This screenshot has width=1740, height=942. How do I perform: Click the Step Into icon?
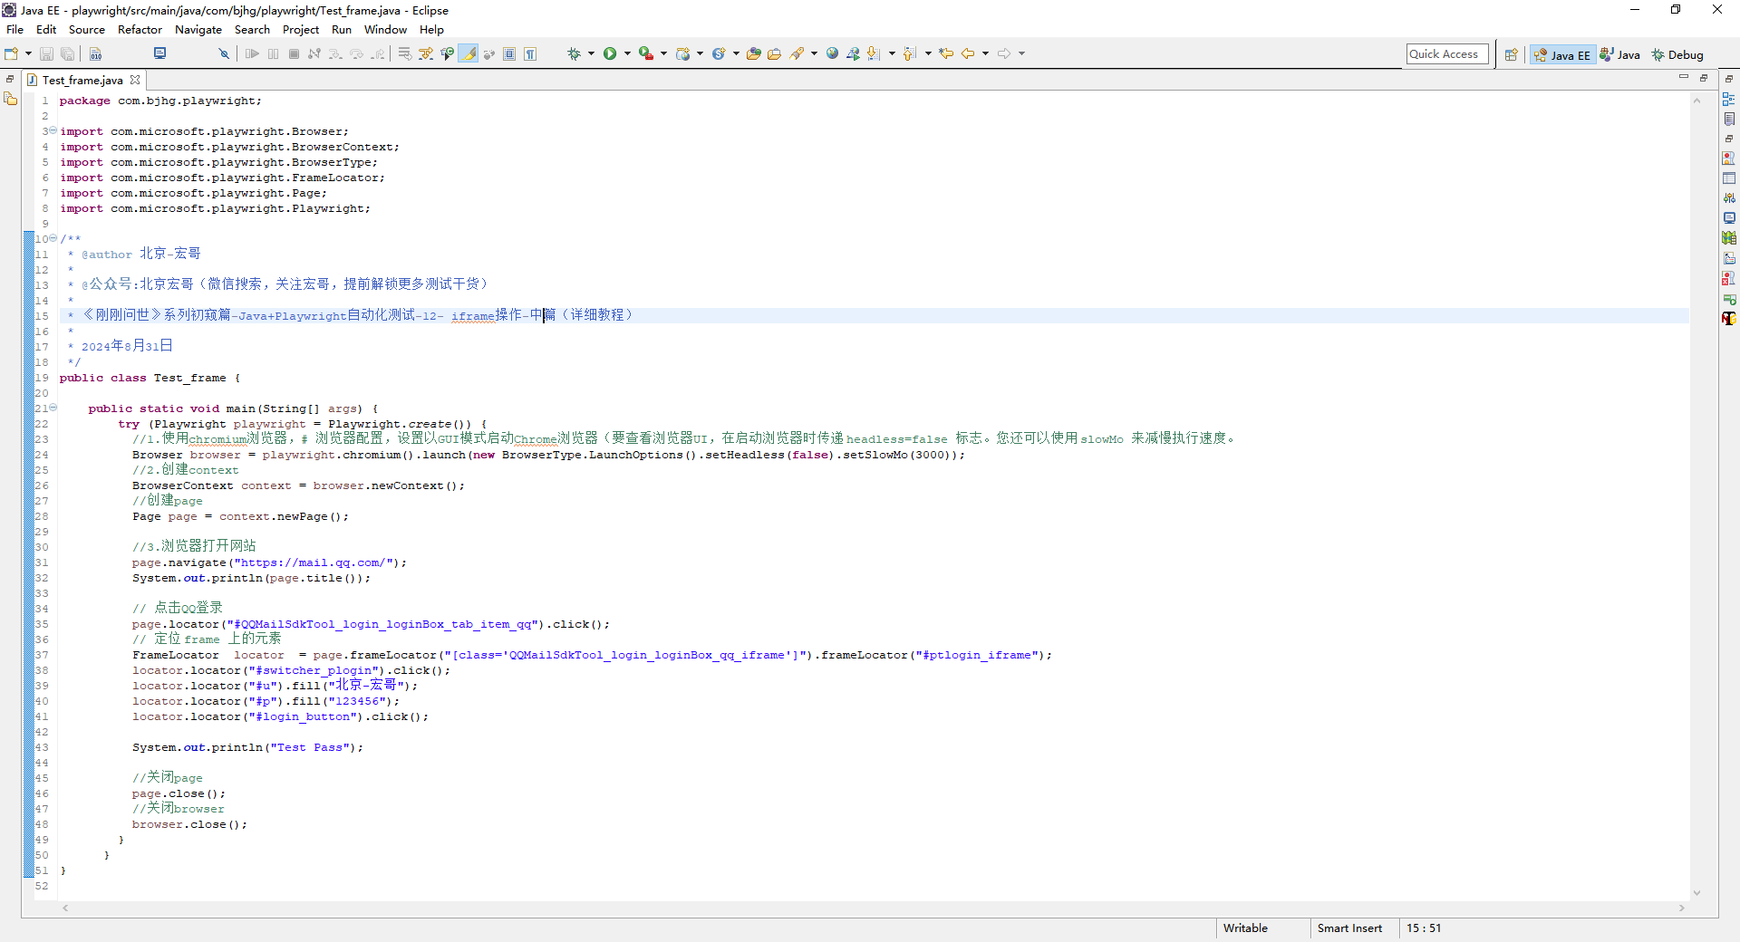(335, 54)
